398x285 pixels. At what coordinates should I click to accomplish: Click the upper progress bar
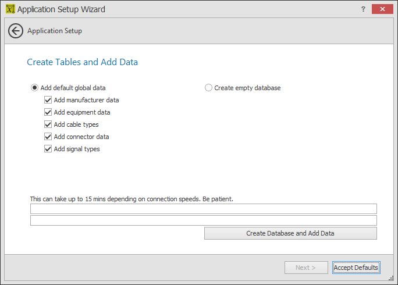tap(203, 209)
